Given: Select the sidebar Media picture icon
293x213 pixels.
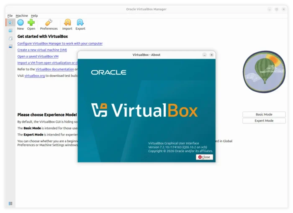Looking at the screenshot, I should click(10, 46).
